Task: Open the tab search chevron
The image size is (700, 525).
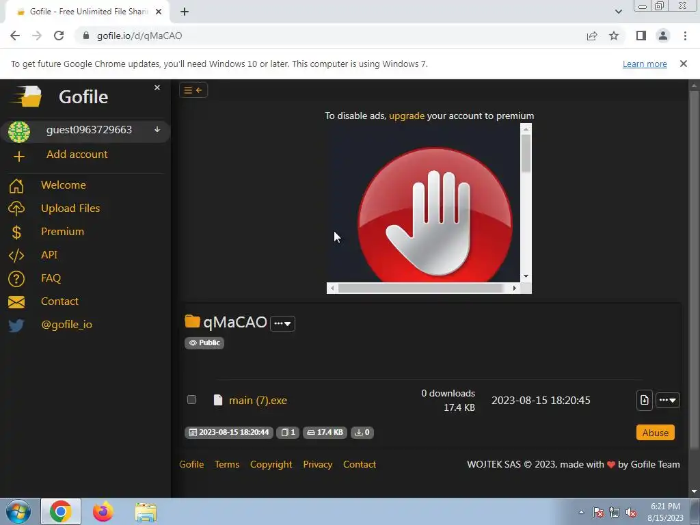Action: tap(618, 12)
